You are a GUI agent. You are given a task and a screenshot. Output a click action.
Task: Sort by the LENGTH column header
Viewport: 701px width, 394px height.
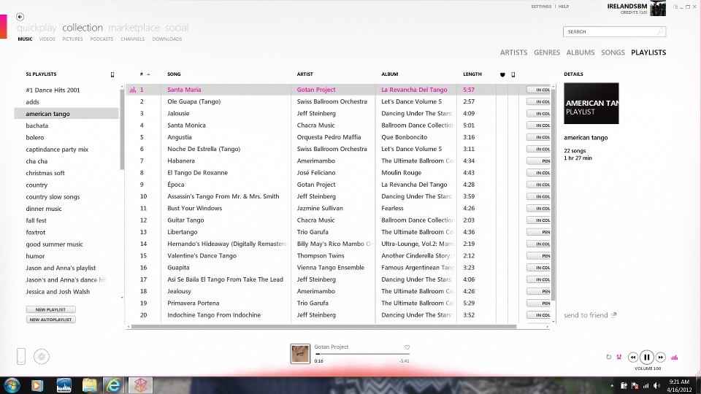(x=472, y=74)
